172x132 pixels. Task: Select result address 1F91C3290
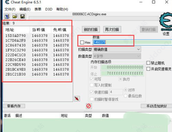click(15, 50)
